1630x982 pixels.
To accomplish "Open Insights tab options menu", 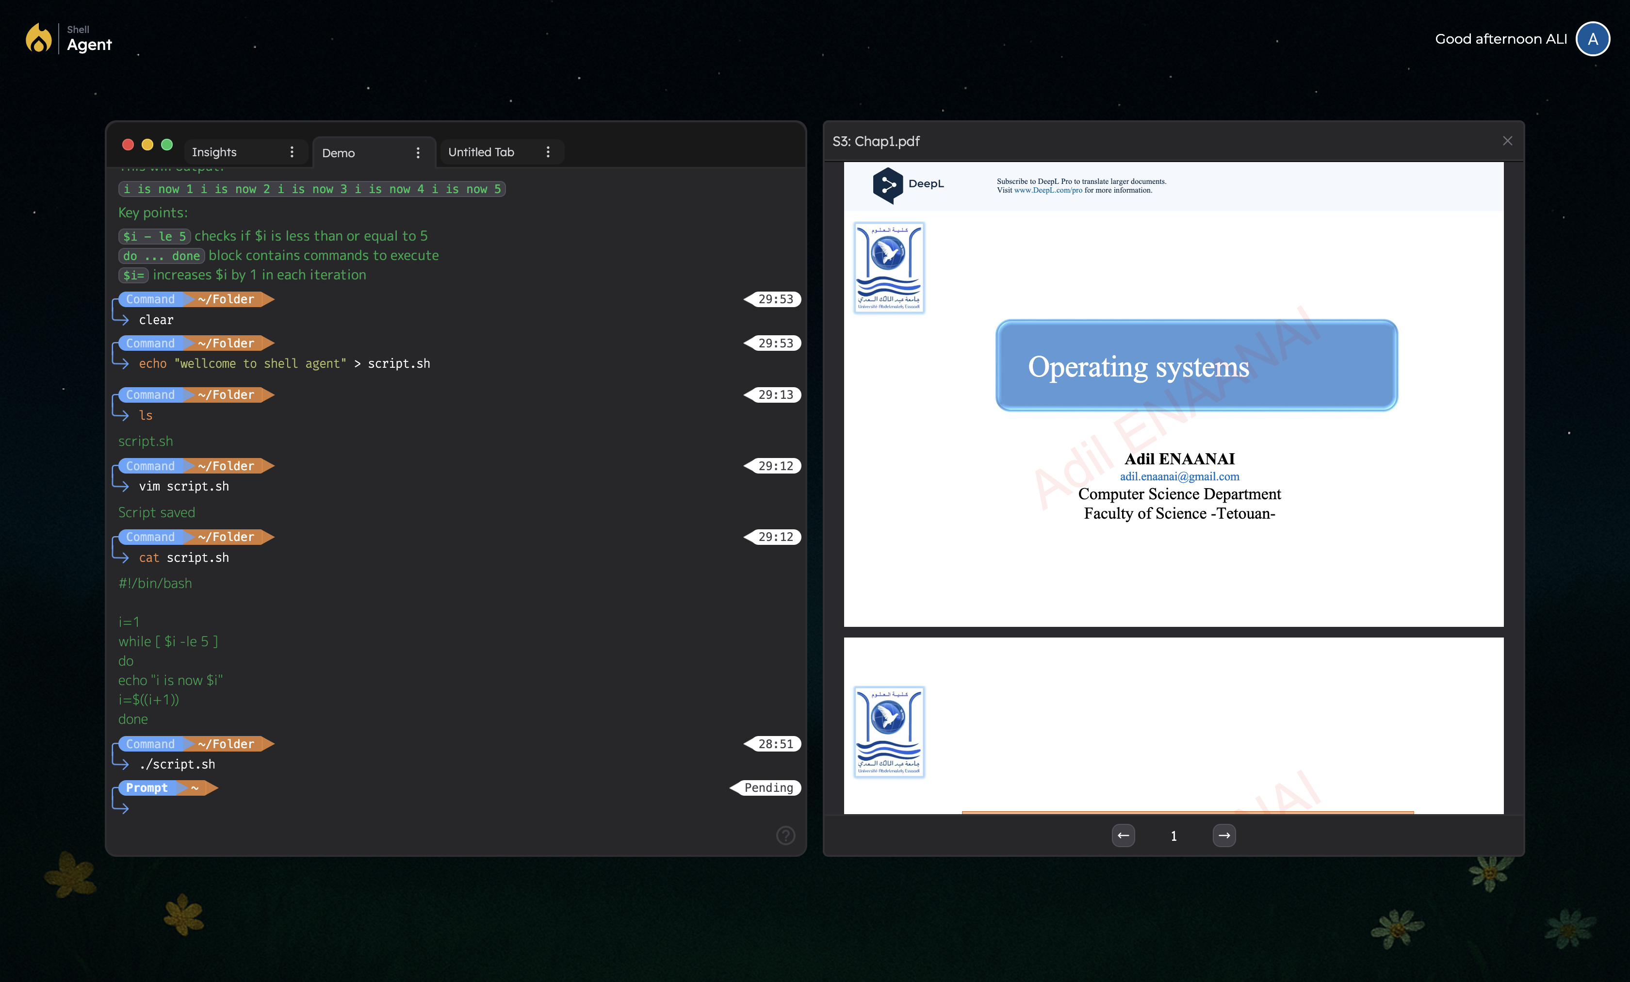I will [x=292, y=152].
